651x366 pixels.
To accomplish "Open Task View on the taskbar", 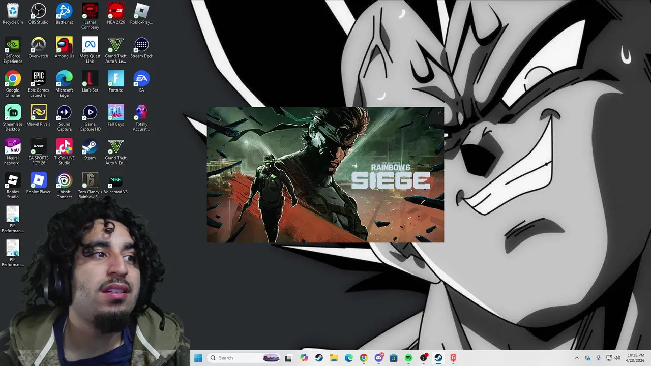I will 288,358.
